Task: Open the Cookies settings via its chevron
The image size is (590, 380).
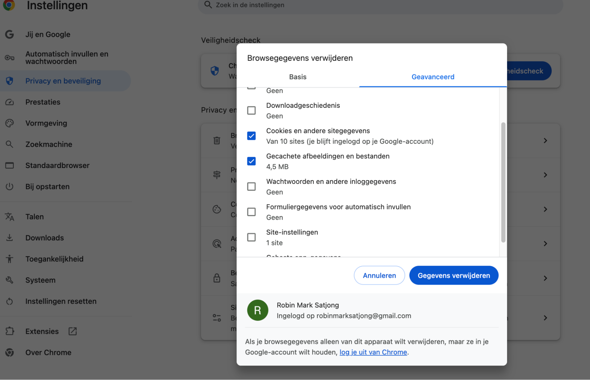Action: [545, 209]
